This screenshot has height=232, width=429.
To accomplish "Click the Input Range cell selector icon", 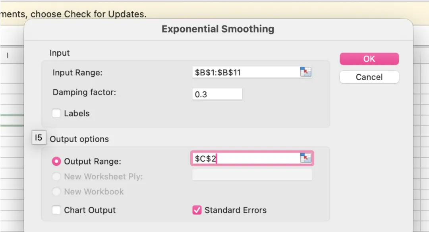I will [305, 72].
